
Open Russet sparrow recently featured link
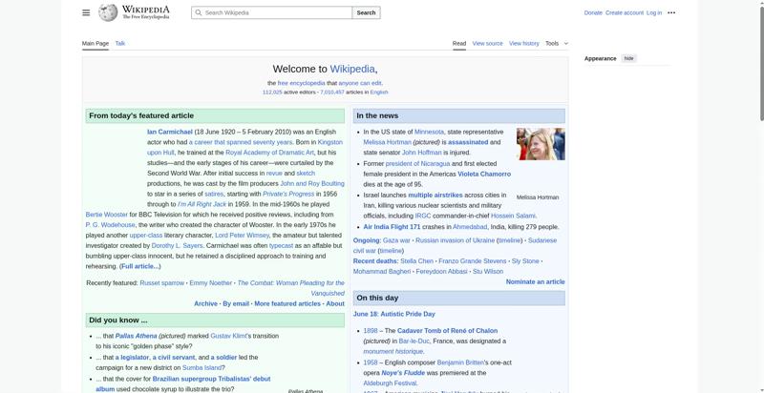coord(161,283)
